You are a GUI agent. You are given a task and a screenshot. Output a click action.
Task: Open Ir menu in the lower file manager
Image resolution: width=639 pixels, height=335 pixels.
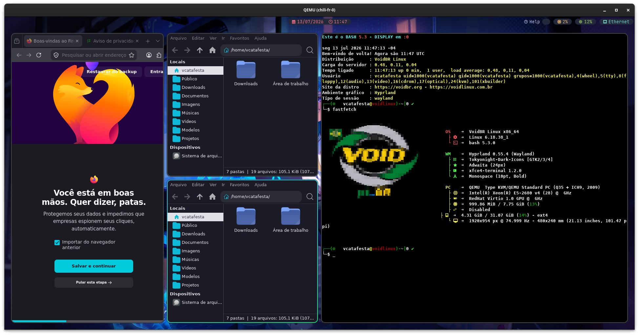pyautogui.click(x=223, y=185)
